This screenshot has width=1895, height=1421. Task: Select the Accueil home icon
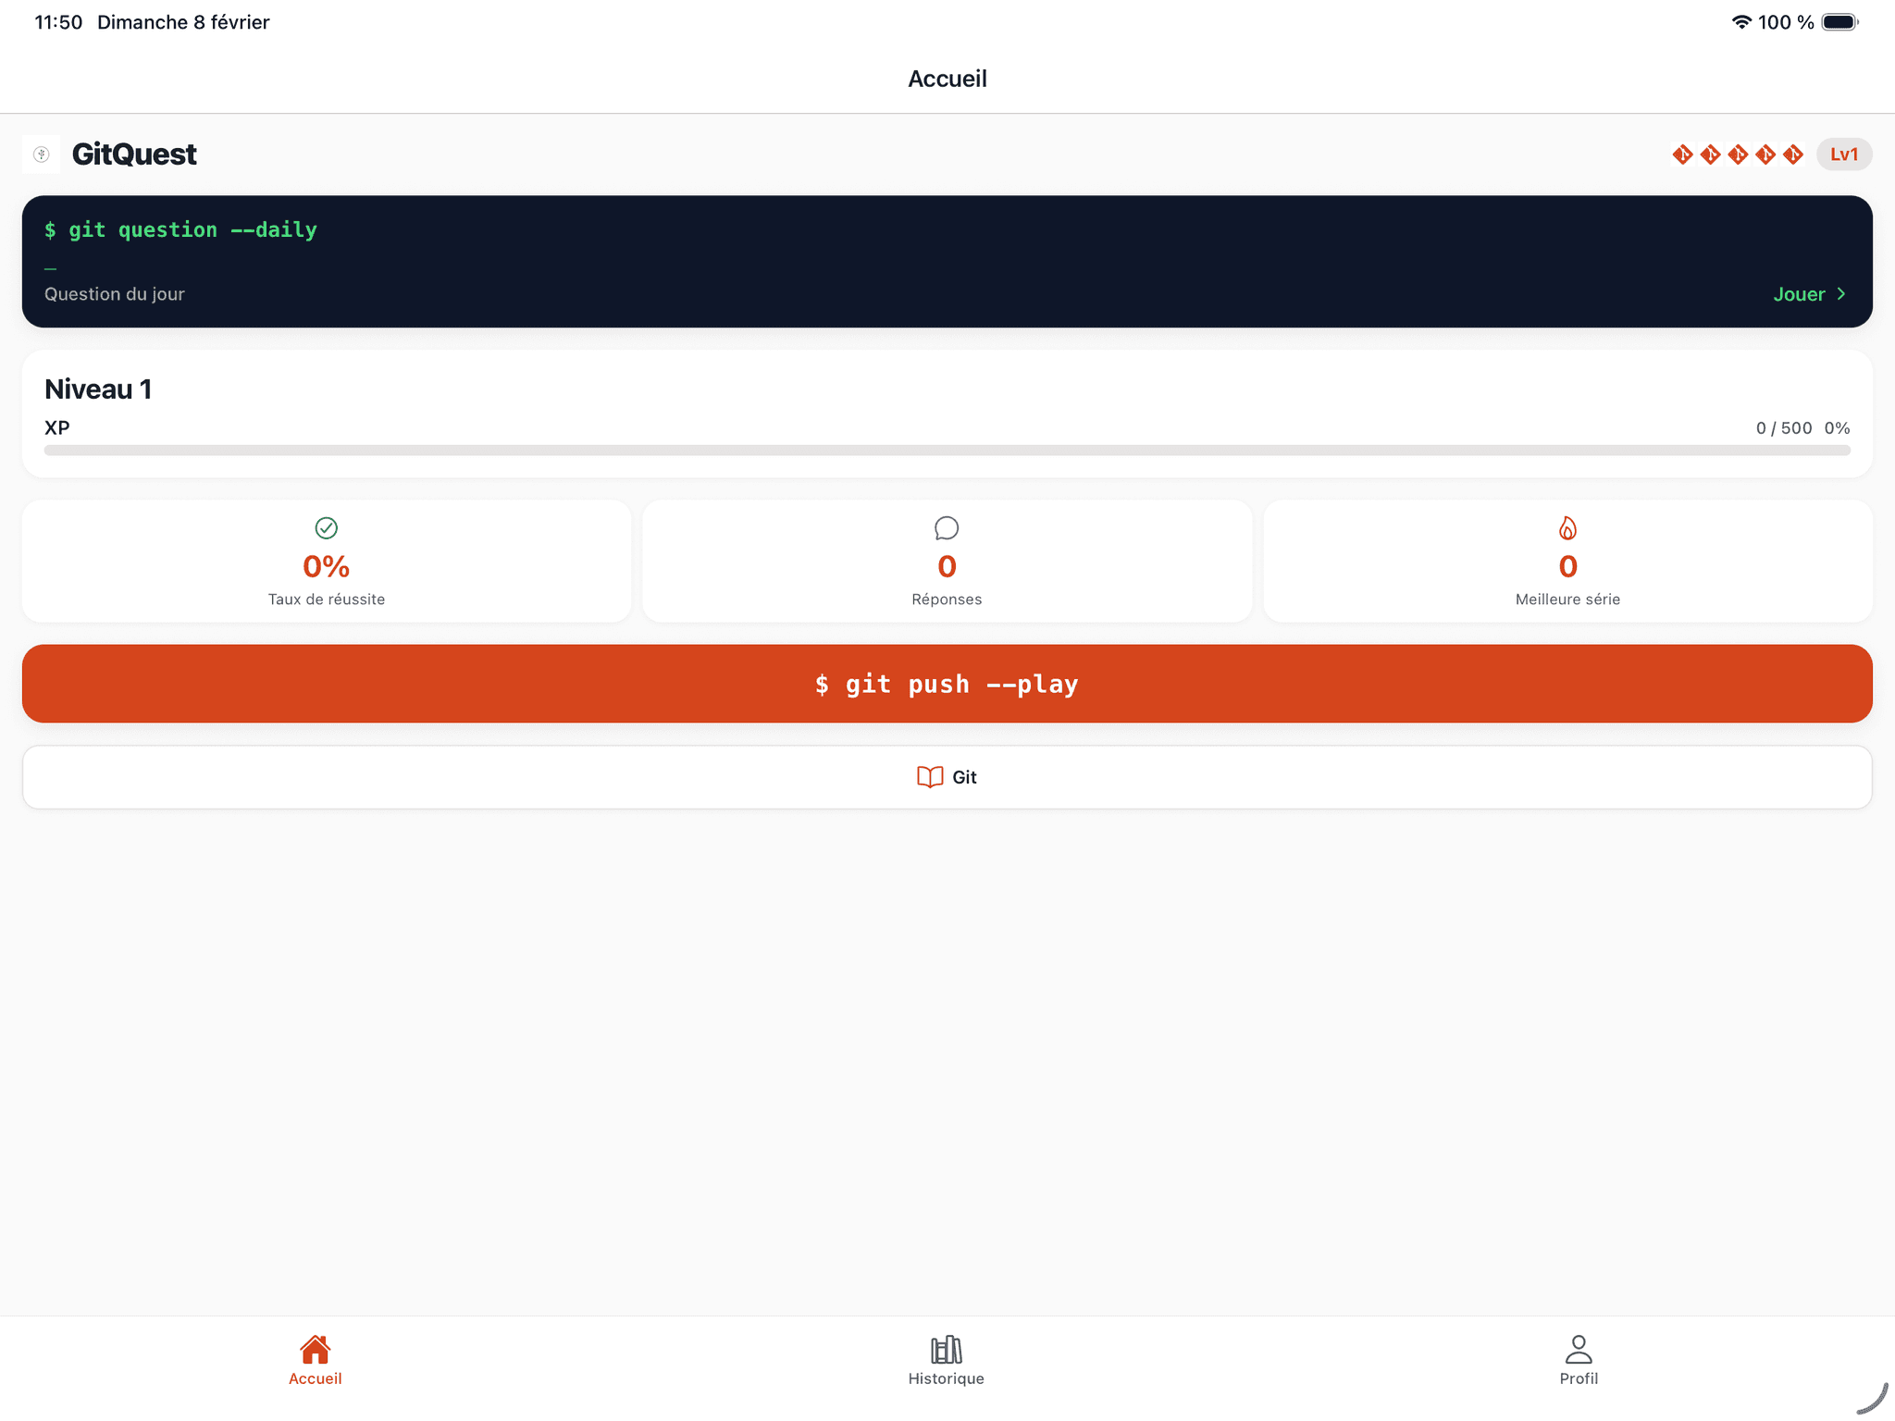point(315,1347)
